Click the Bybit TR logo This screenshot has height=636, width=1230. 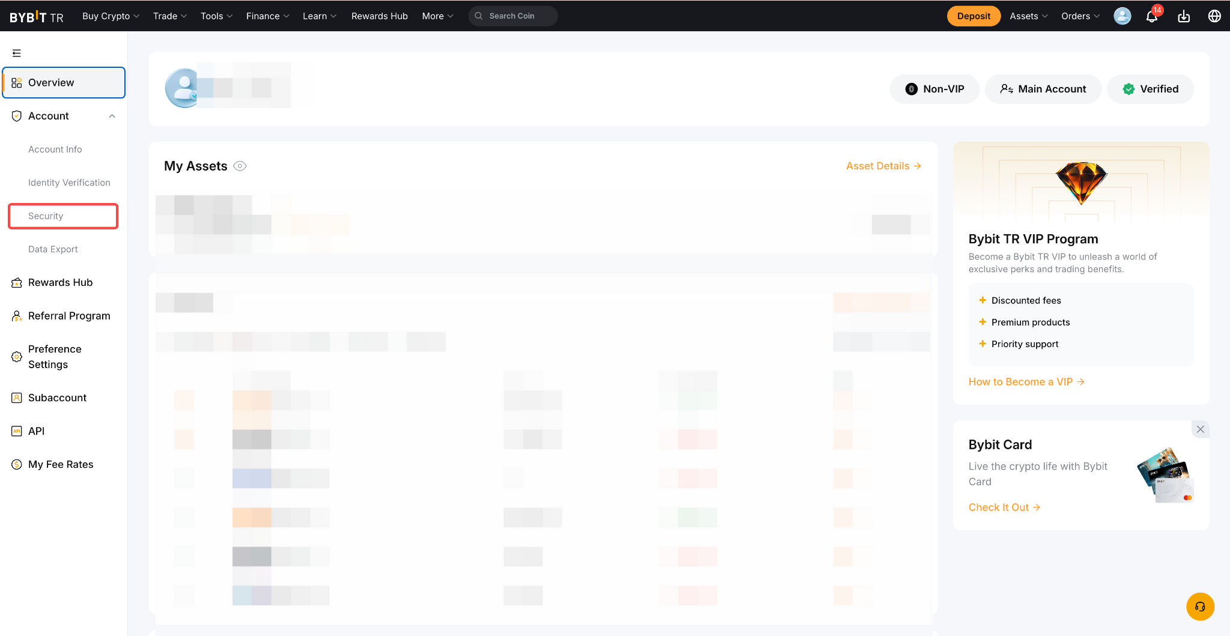(37, 17)
